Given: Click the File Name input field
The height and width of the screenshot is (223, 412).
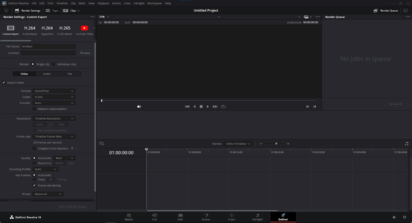Looking at the screenshot, I should [x=48, y=46].
